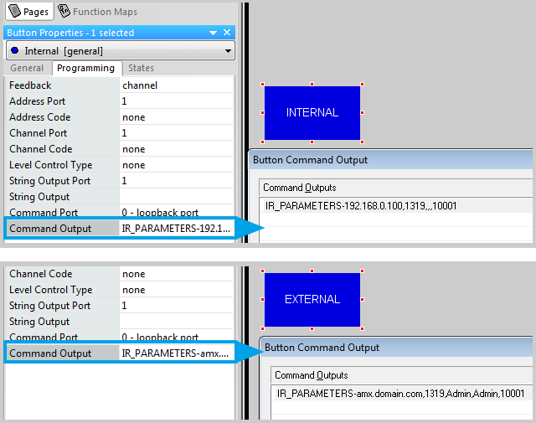Click Command Output 'IR_PARAMETERS-192.1...' value
Screen dimensions: 536x423
click(177, 229)
